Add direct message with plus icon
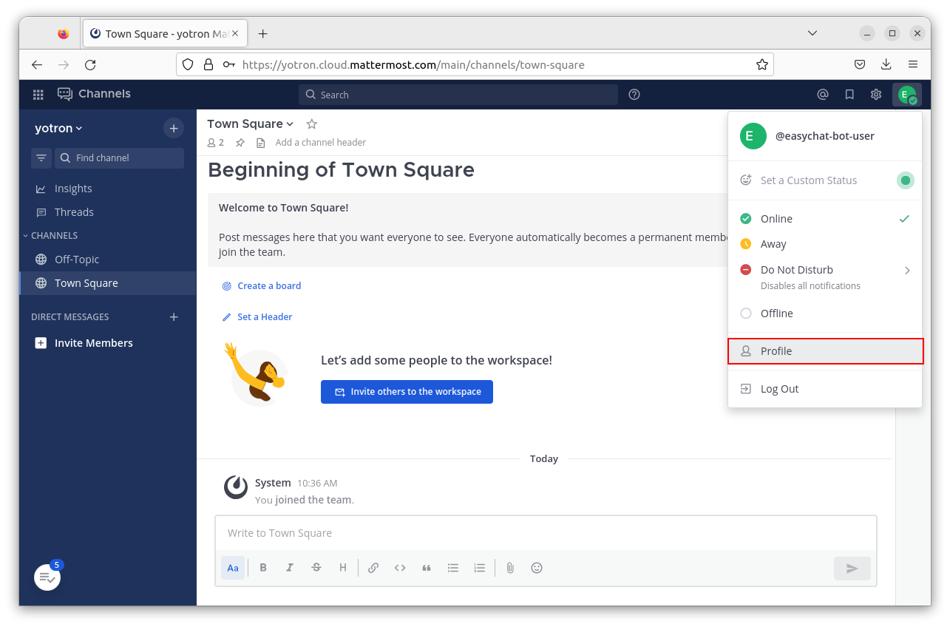This screenshot has width=950, height=627. (174, 316)
